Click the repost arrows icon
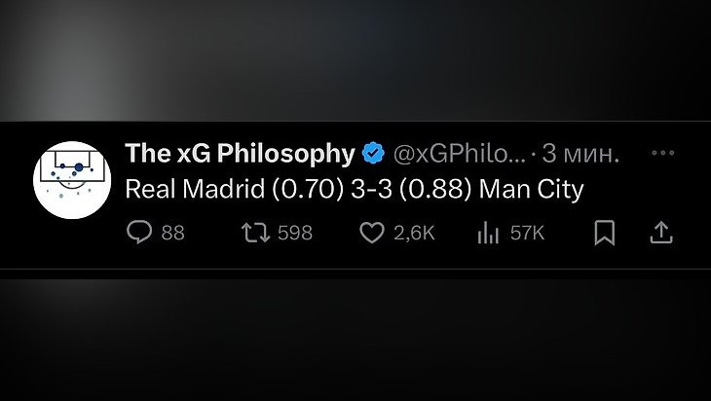The width and height of the screenshot is (711, 401). click(255, 233)
